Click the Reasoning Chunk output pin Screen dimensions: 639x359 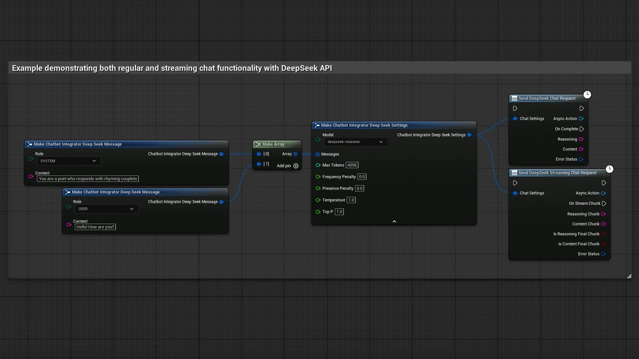[604, 214]
